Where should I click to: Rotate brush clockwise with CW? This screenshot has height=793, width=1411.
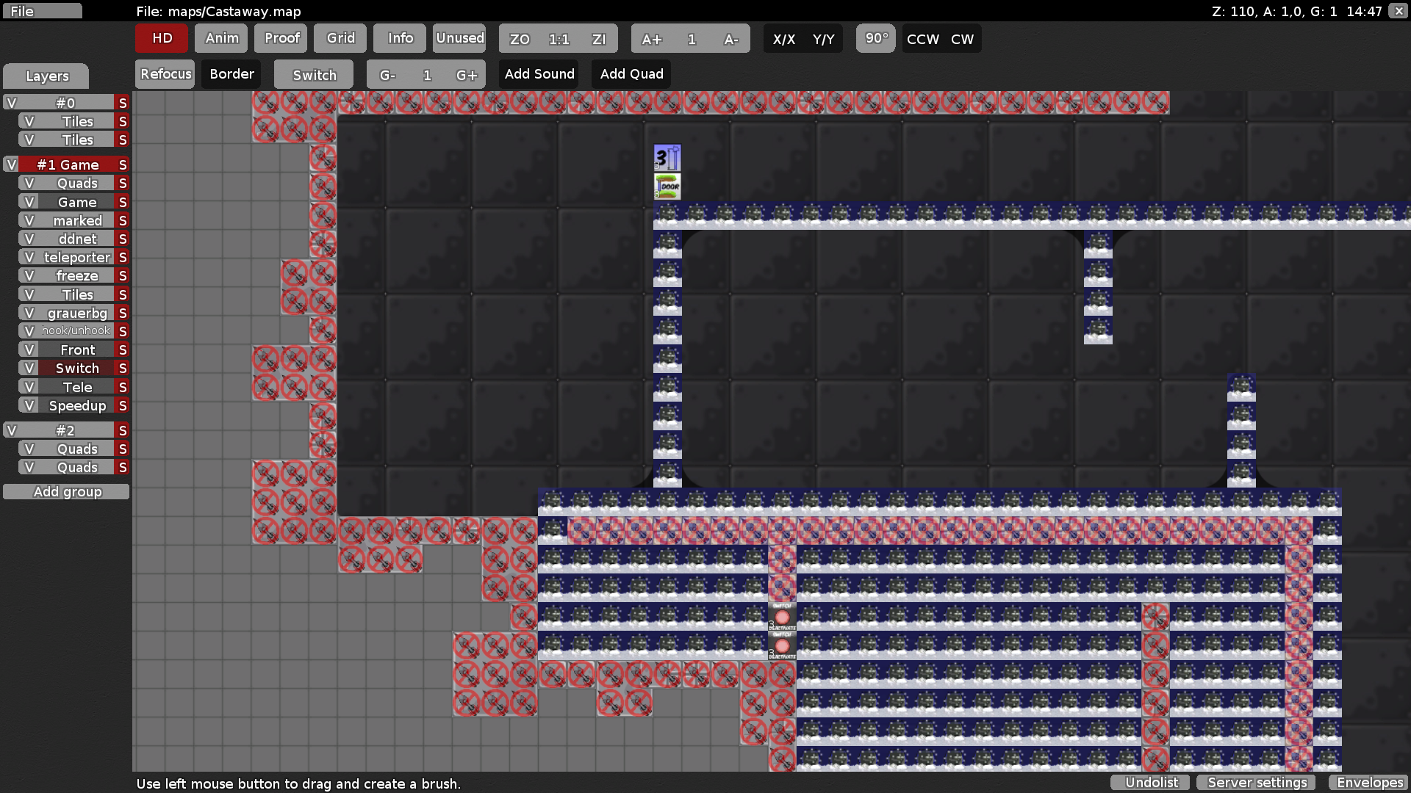click(x=962, y=39)
